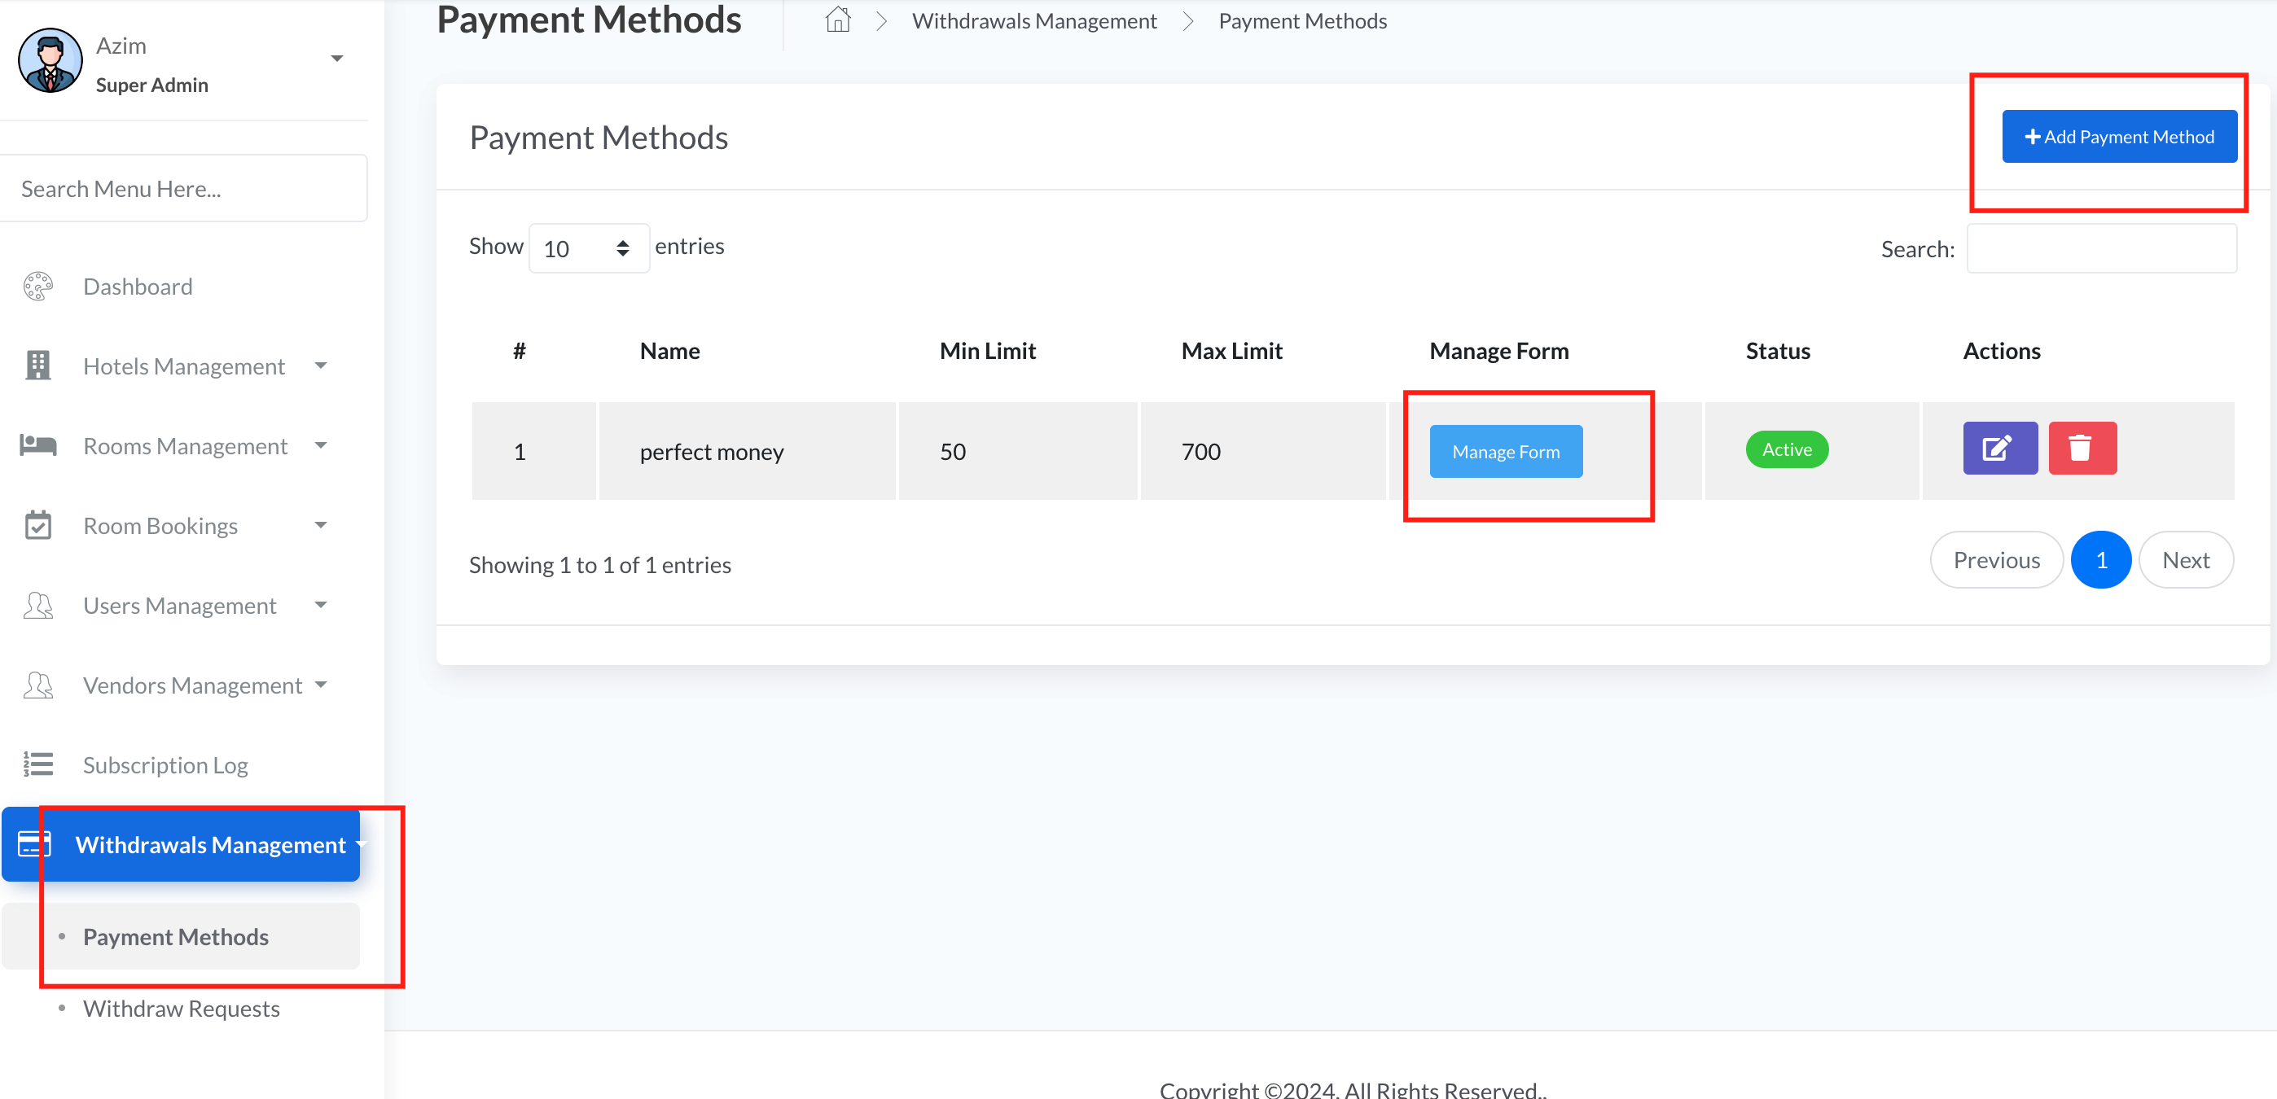
Task: Select Payment Methods in sidebar
Action: point(176,937)
